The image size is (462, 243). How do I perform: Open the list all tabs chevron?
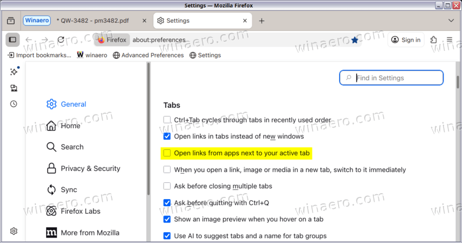click(x=451, y=21)
